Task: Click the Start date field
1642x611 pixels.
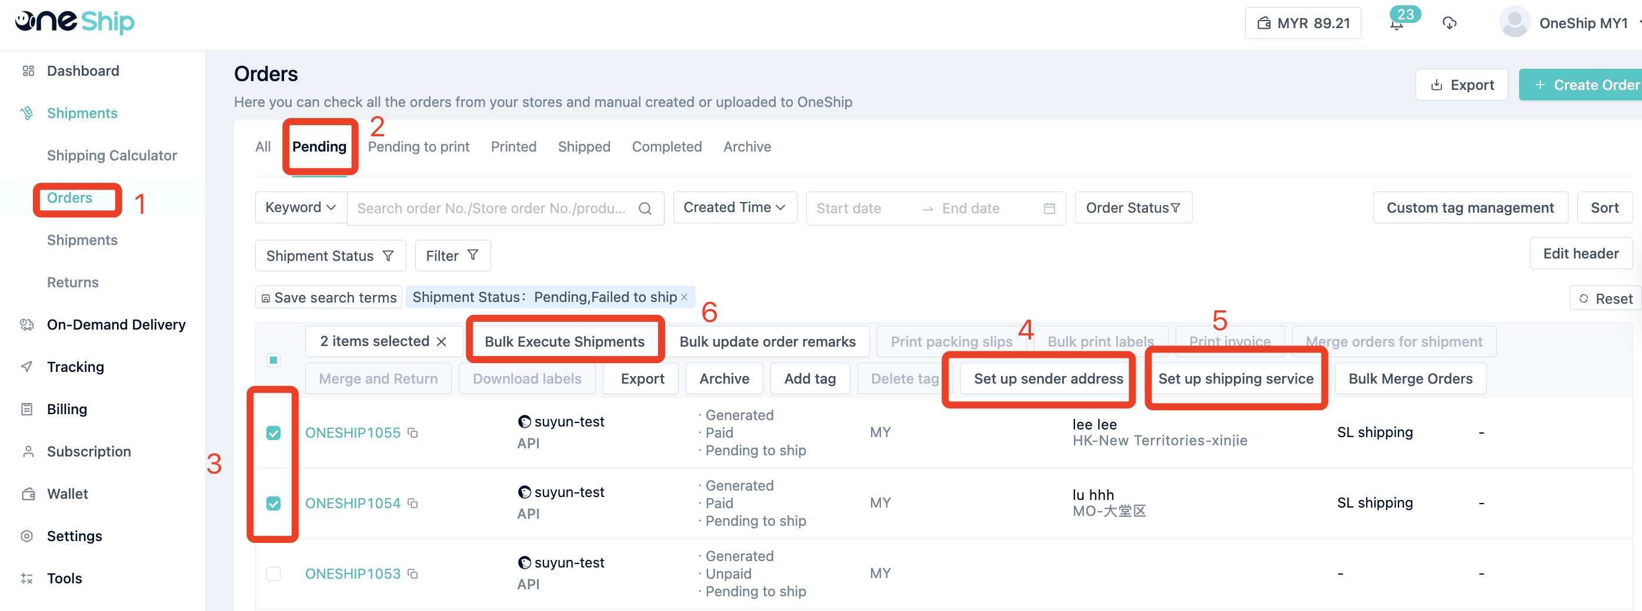Action: click(849, 208)
